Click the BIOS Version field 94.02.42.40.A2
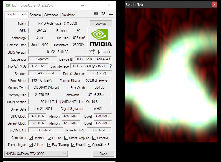The image size is (221, 162). click(x=58, y=52)
